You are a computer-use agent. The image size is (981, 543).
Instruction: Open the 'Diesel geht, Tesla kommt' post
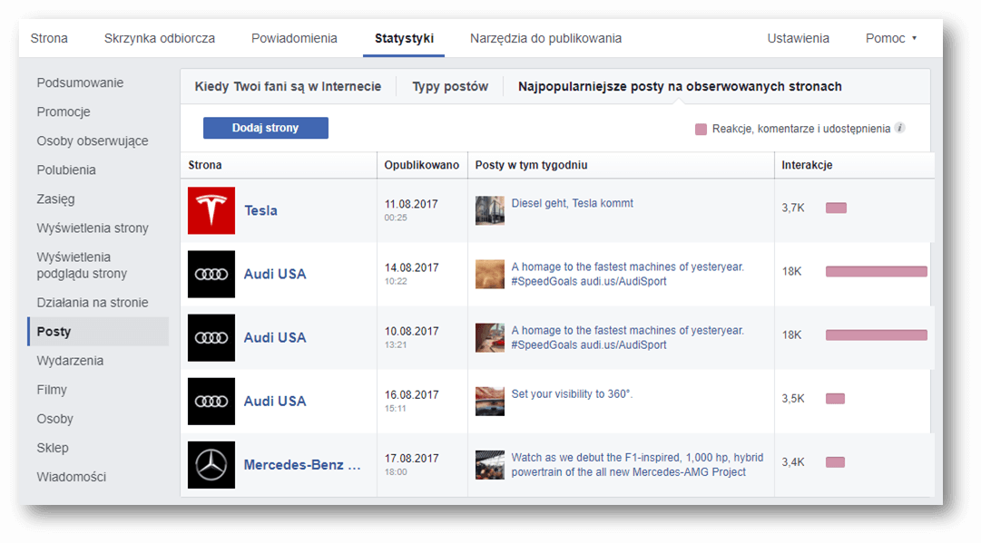572,203
